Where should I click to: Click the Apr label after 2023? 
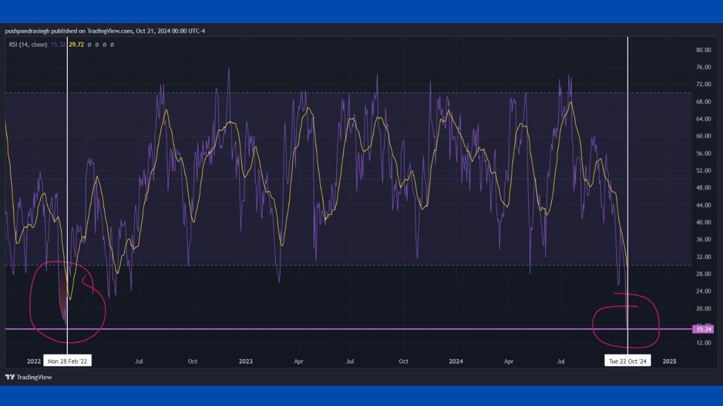pyautogui.click(x=299, y=361)
